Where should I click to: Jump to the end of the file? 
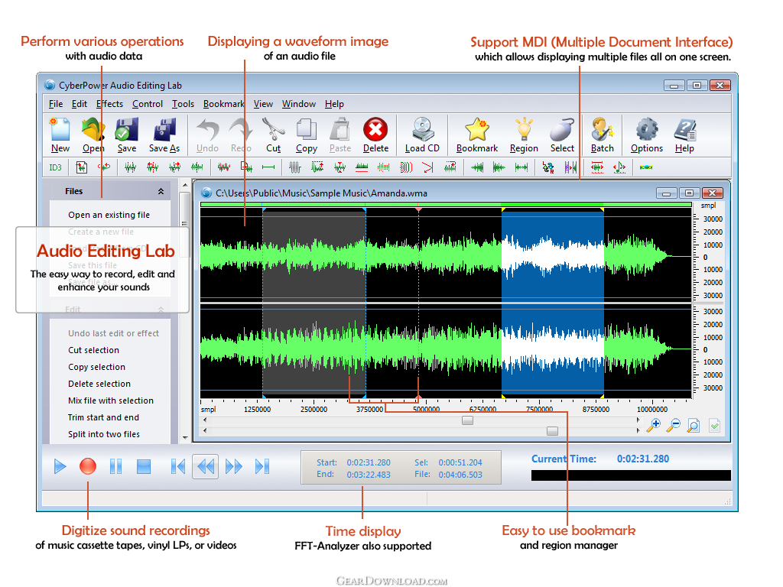point(262,467)
